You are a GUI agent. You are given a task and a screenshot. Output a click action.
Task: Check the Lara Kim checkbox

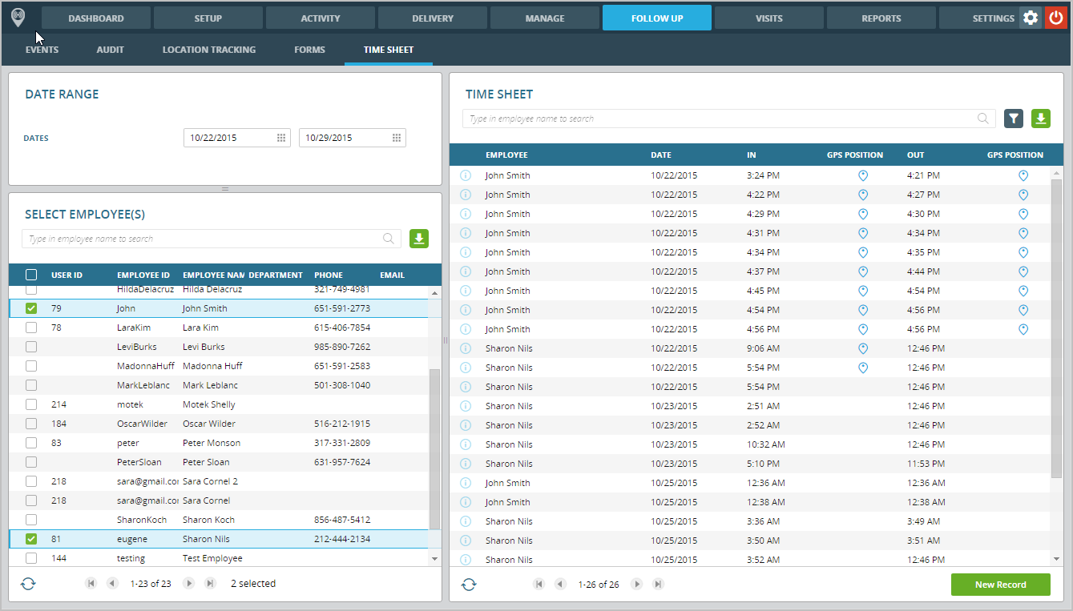(x=31, y=328)
